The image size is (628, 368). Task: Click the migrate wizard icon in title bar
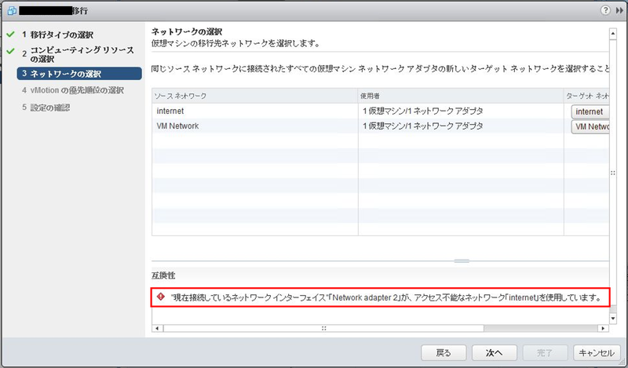11,11
